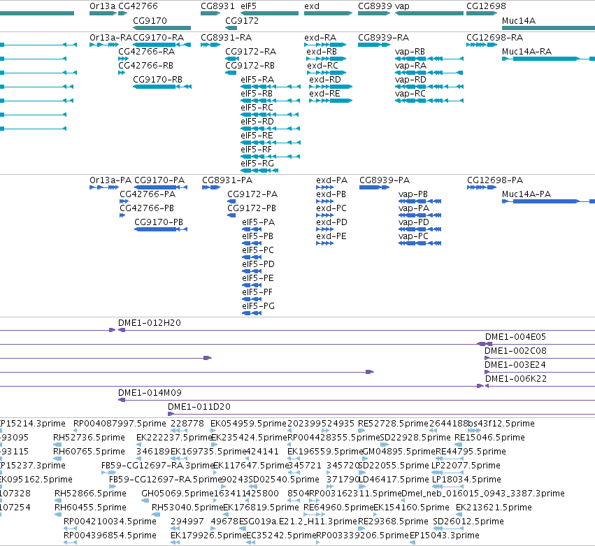Select the DME1-011D20 clone label
Screen dimensions: 595x546
[199, 406]
